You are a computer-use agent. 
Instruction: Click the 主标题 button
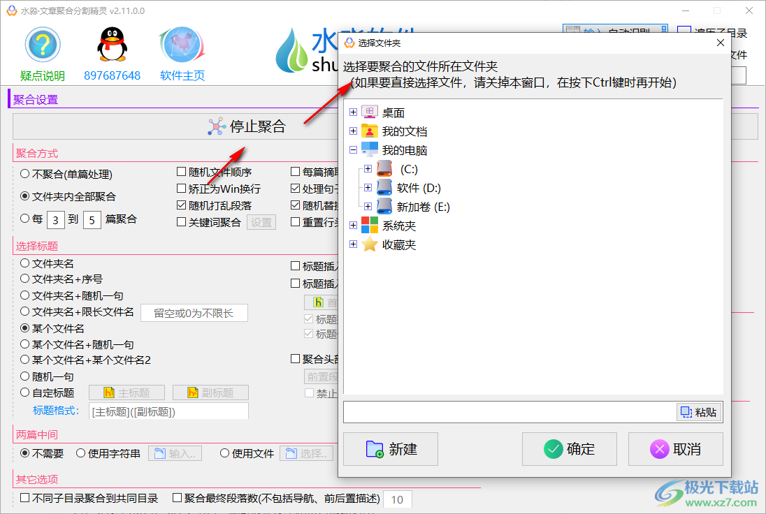click(127, 393)
